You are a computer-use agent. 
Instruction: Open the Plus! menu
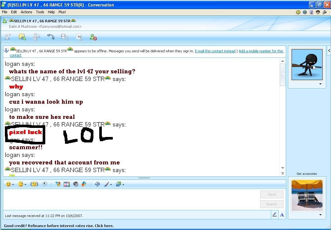click(62, 12)
